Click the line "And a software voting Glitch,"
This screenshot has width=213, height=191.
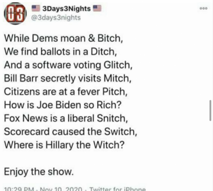(x=68, y=65)
